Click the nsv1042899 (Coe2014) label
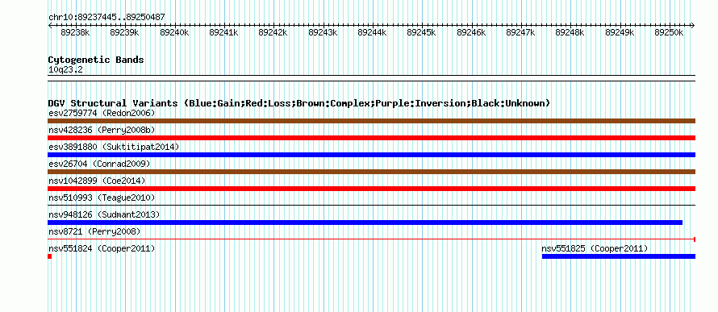Viewport: 718px width, 312px height. pyautogui.click(x=97, y=181)
